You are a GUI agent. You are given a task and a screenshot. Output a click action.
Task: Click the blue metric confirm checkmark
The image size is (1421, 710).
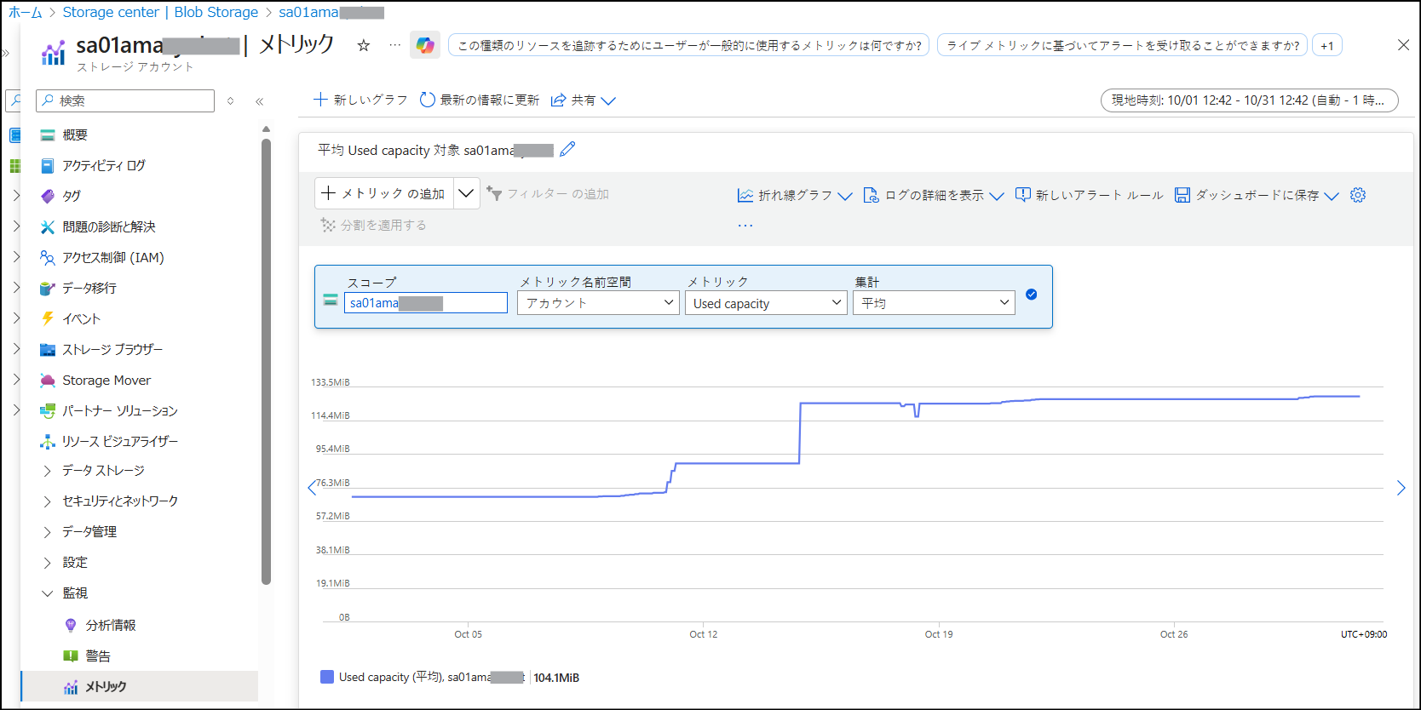coord(1032,295)
